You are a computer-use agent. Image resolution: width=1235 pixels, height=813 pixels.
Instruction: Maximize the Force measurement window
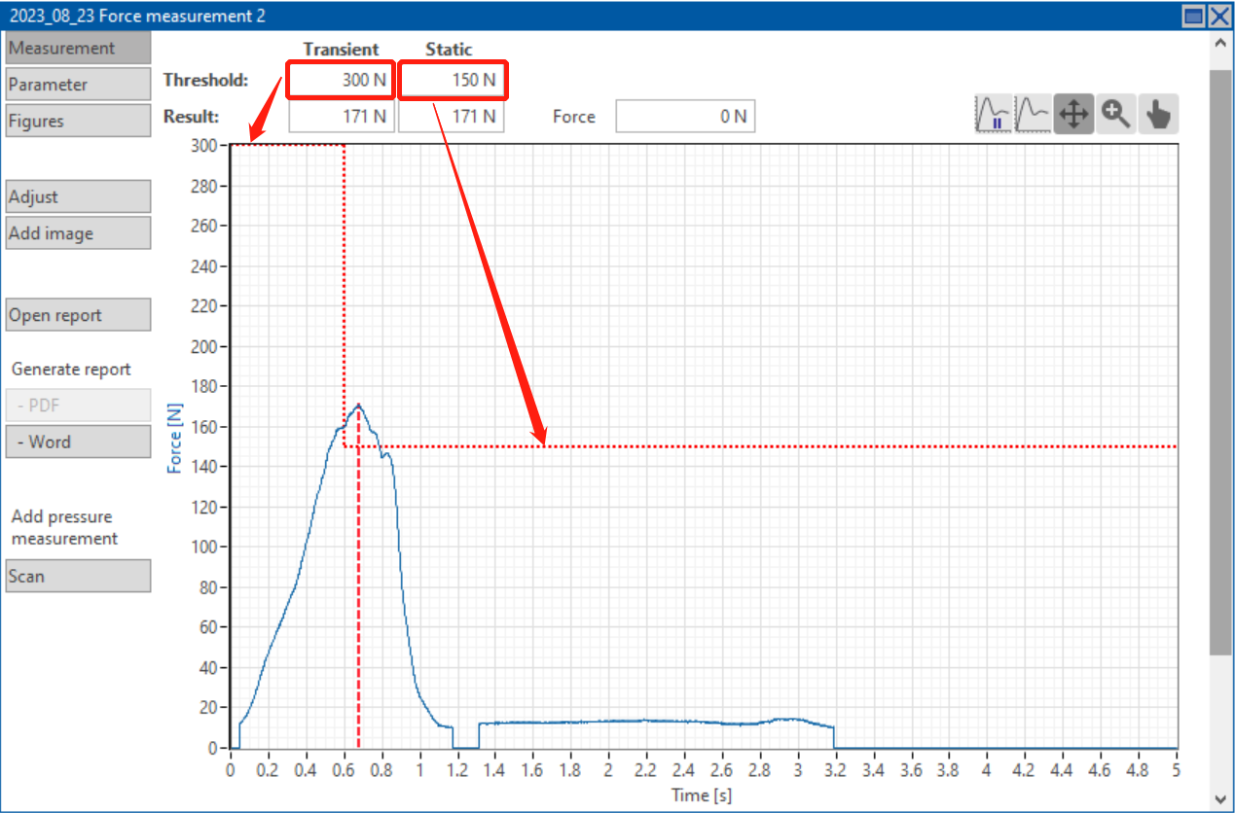1194,16
